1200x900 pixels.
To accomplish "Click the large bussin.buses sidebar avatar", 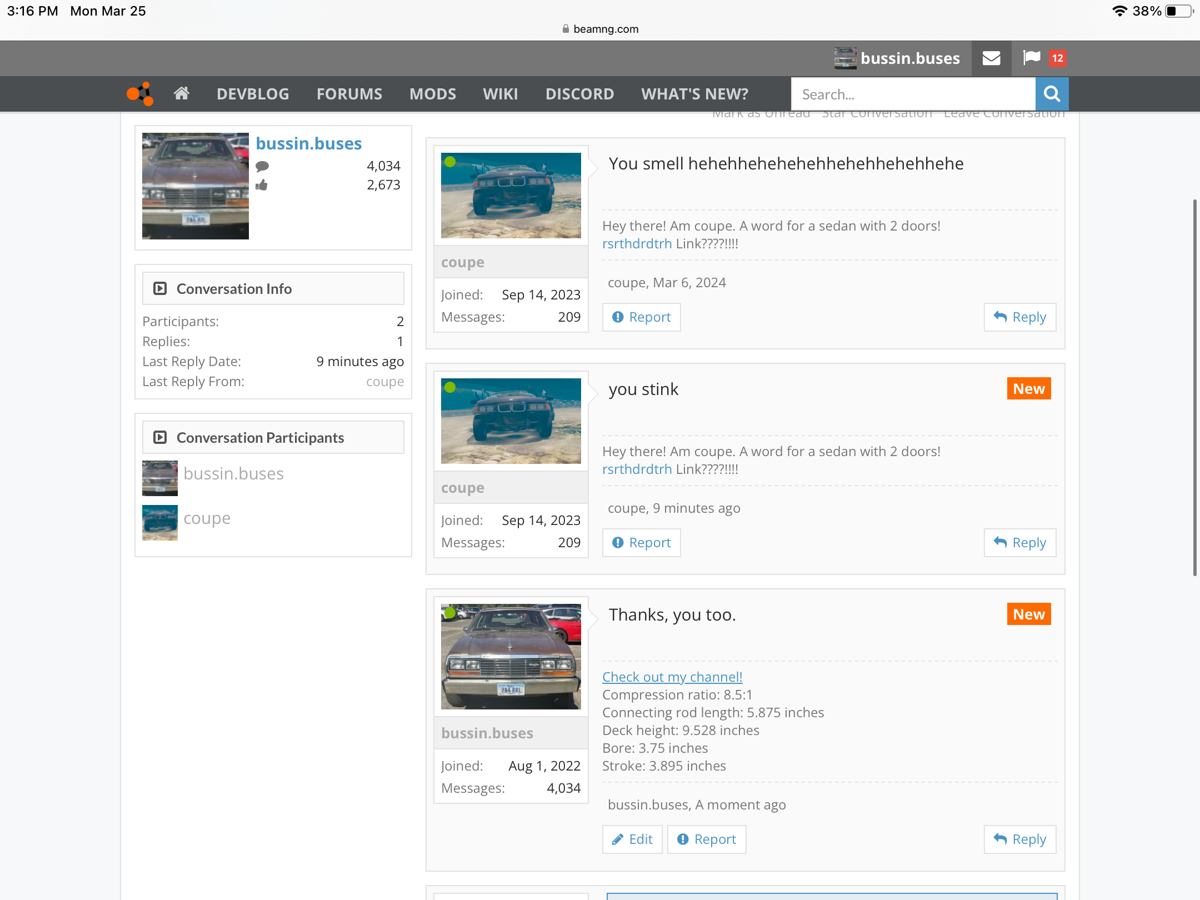I will [196, 186].
